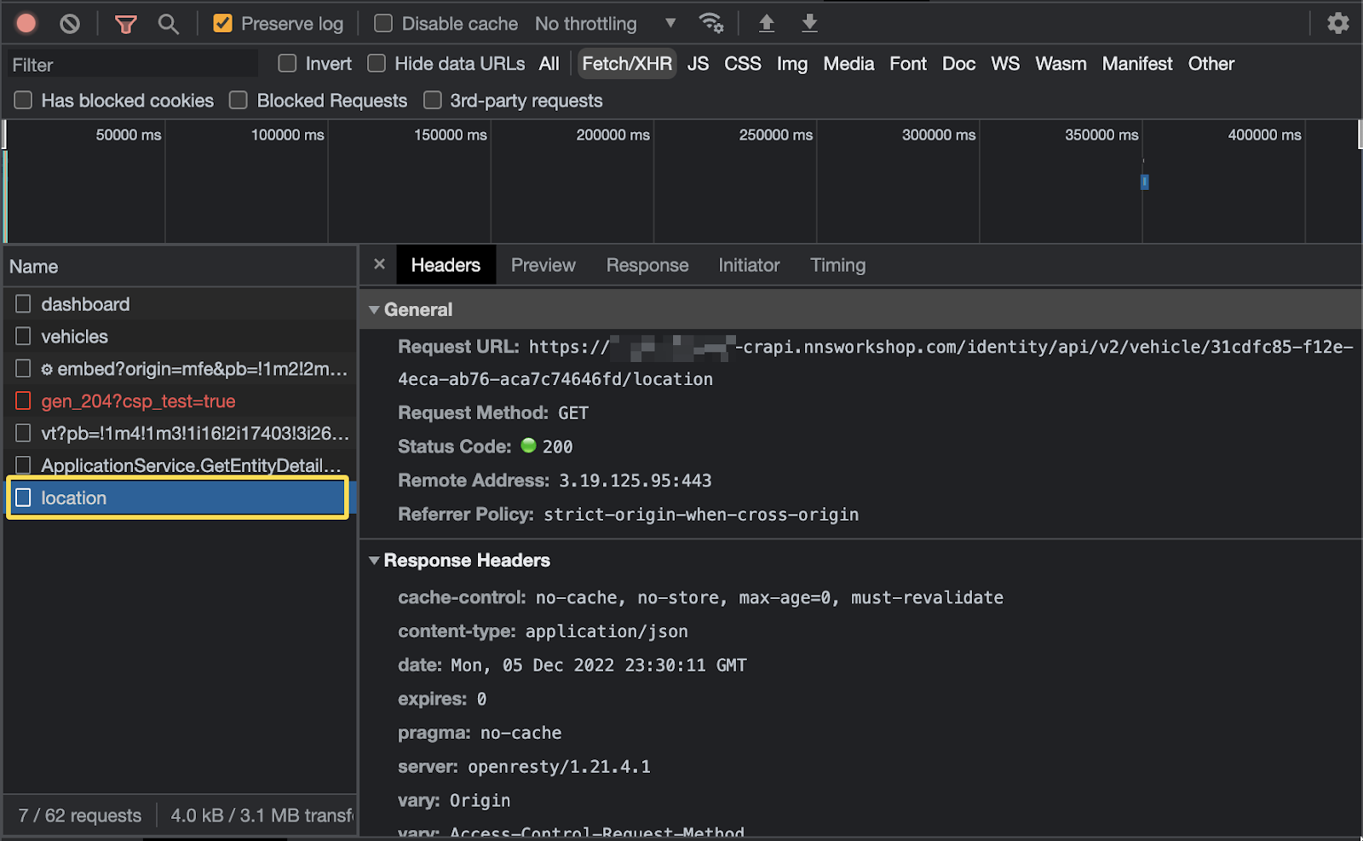Select the failed gen_204?csp_test=true request

coord(179,401)
